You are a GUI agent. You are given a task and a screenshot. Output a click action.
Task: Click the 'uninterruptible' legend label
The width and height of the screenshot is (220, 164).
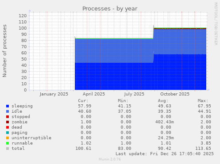31,138
